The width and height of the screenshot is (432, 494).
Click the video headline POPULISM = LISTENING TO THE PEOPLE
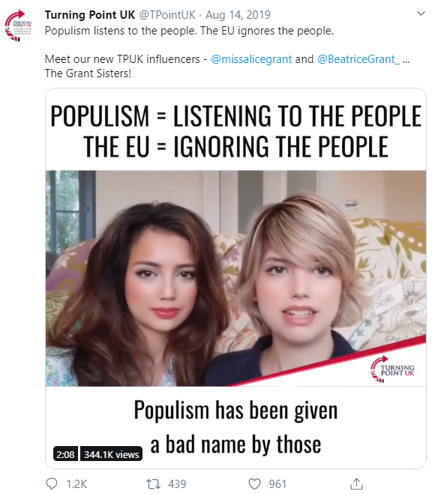pos(235,116)
